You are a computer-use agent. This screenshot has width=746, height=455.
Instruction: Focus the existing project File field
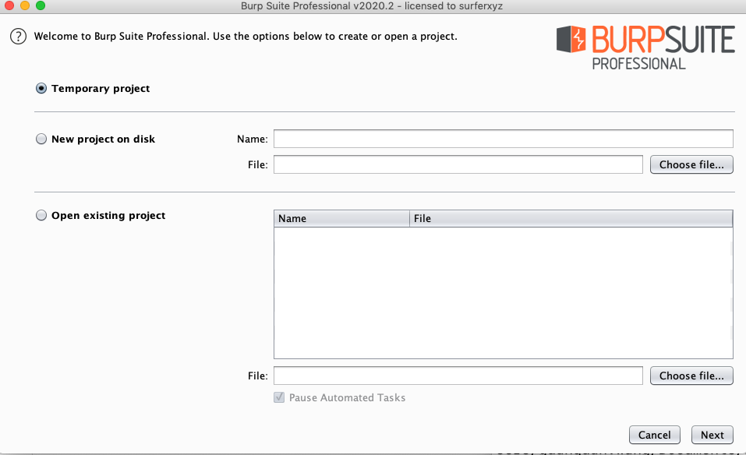458,376
